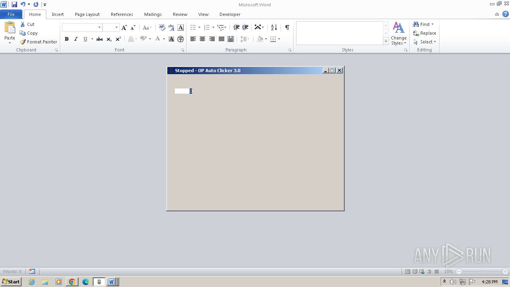This screenshot has height=287, width=510.
Task: Toggle Show/Hide paragraph marks
Action: point(287,28)
